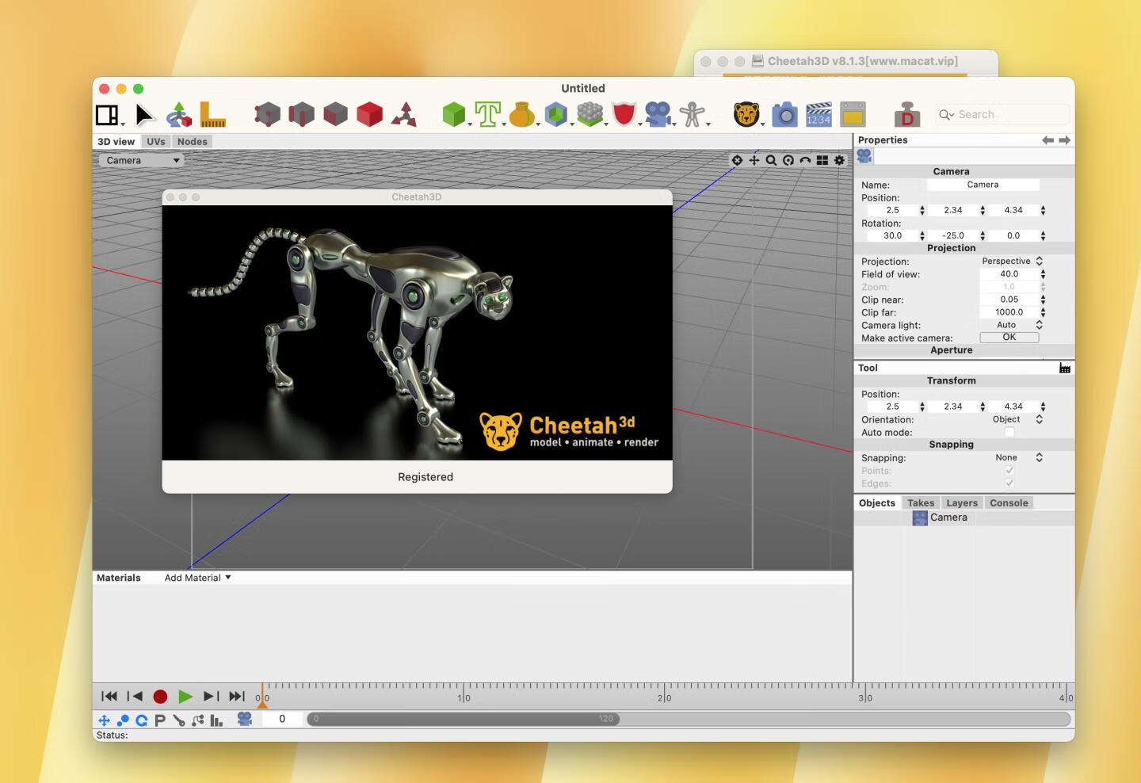Click the clapperboard render animation icon
1141x783 pixels.
pos(819,115)
